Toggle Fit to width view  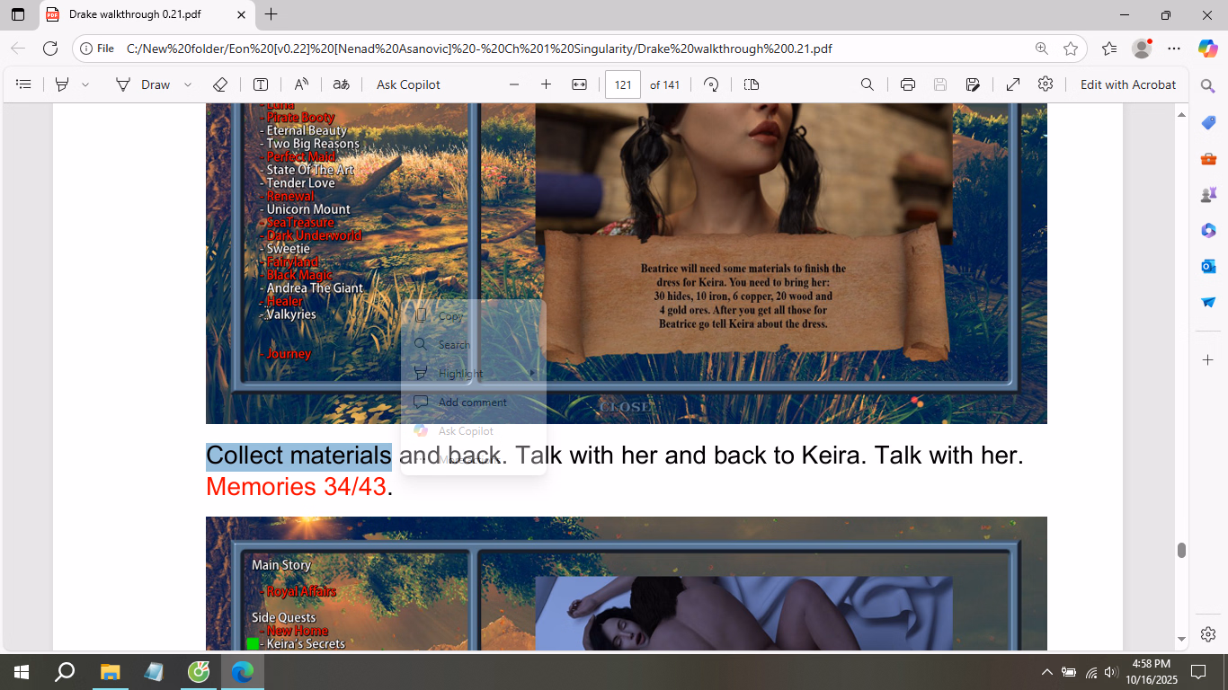pyautogui.click(x=579, y=84)
